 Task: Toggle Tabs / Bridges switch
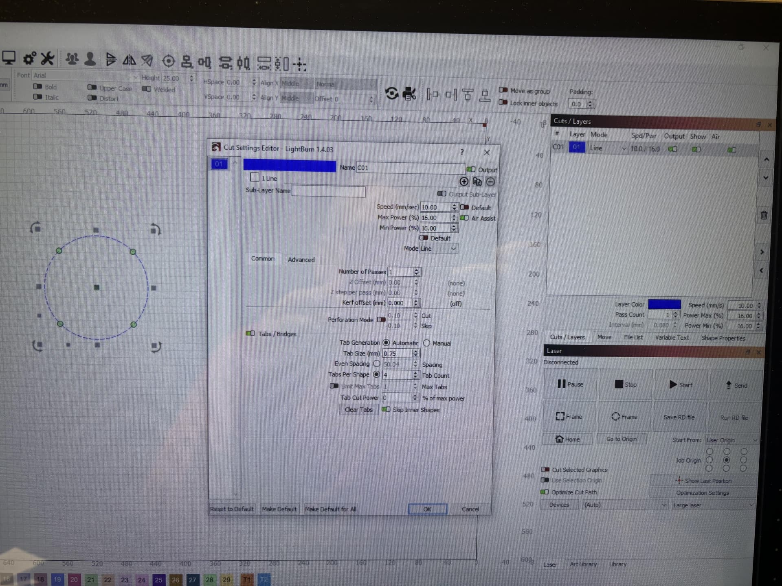250,334
